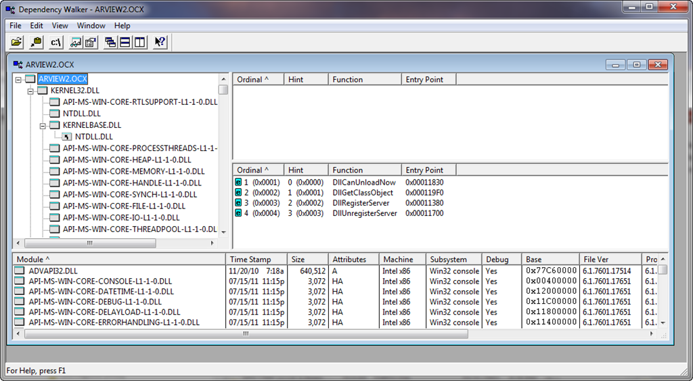Click the tree pane horizontal scrollbar thumb
Viewport: 693px width, 381px height.
click(x=90, y=243)
